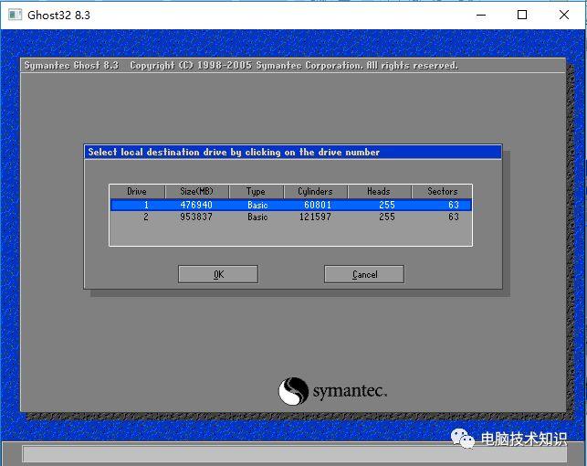This screenshot has width=587, height=466.
Task: Click cylinders value 60801
Action: pos(318,205)
